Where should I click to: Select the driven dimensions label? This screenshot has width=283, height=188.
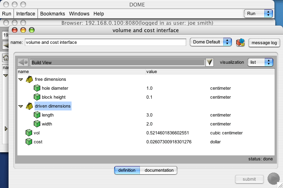pos(53,106)
